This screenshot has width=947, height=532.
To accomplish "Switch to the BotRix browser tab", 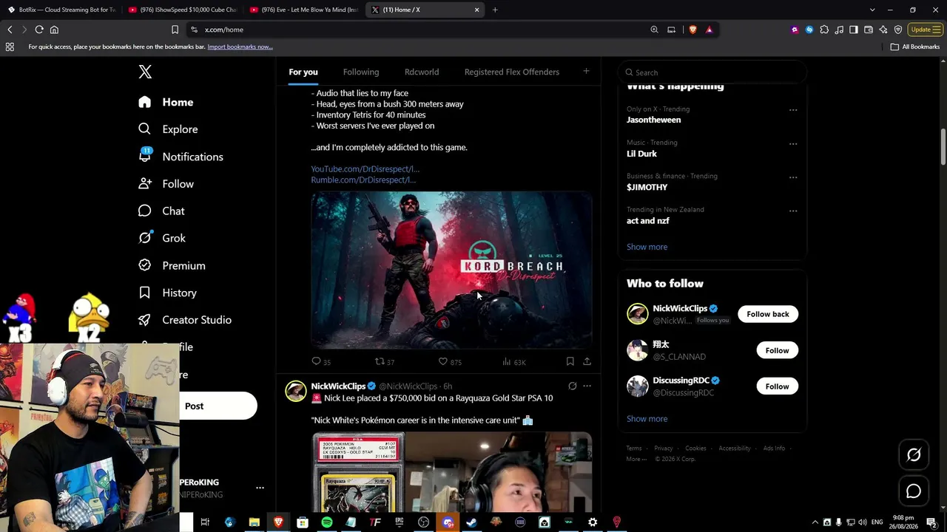I will (x=61, y=10).
